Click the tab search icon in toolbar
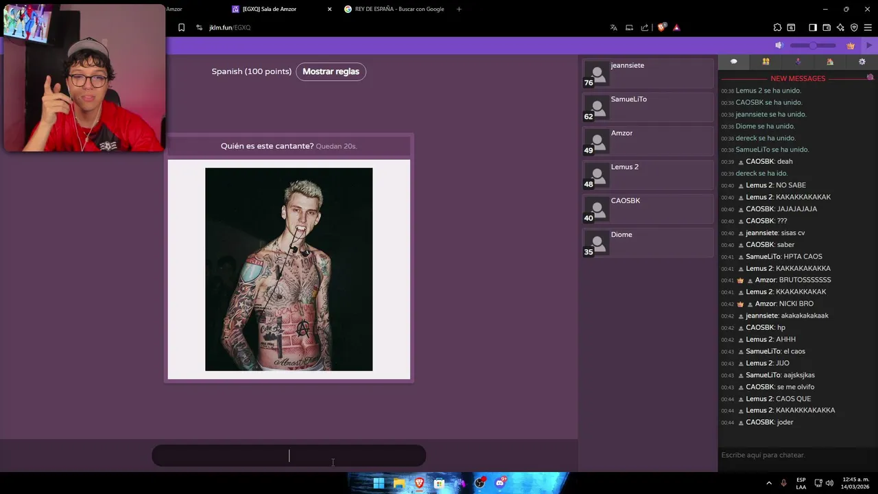The image size is (878, 494). (x=791, y=27)
